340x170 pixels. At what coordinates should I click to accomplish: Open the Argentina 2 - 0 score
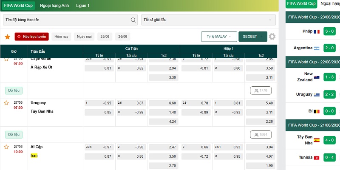pyautogui.click(x=330, y=48)
